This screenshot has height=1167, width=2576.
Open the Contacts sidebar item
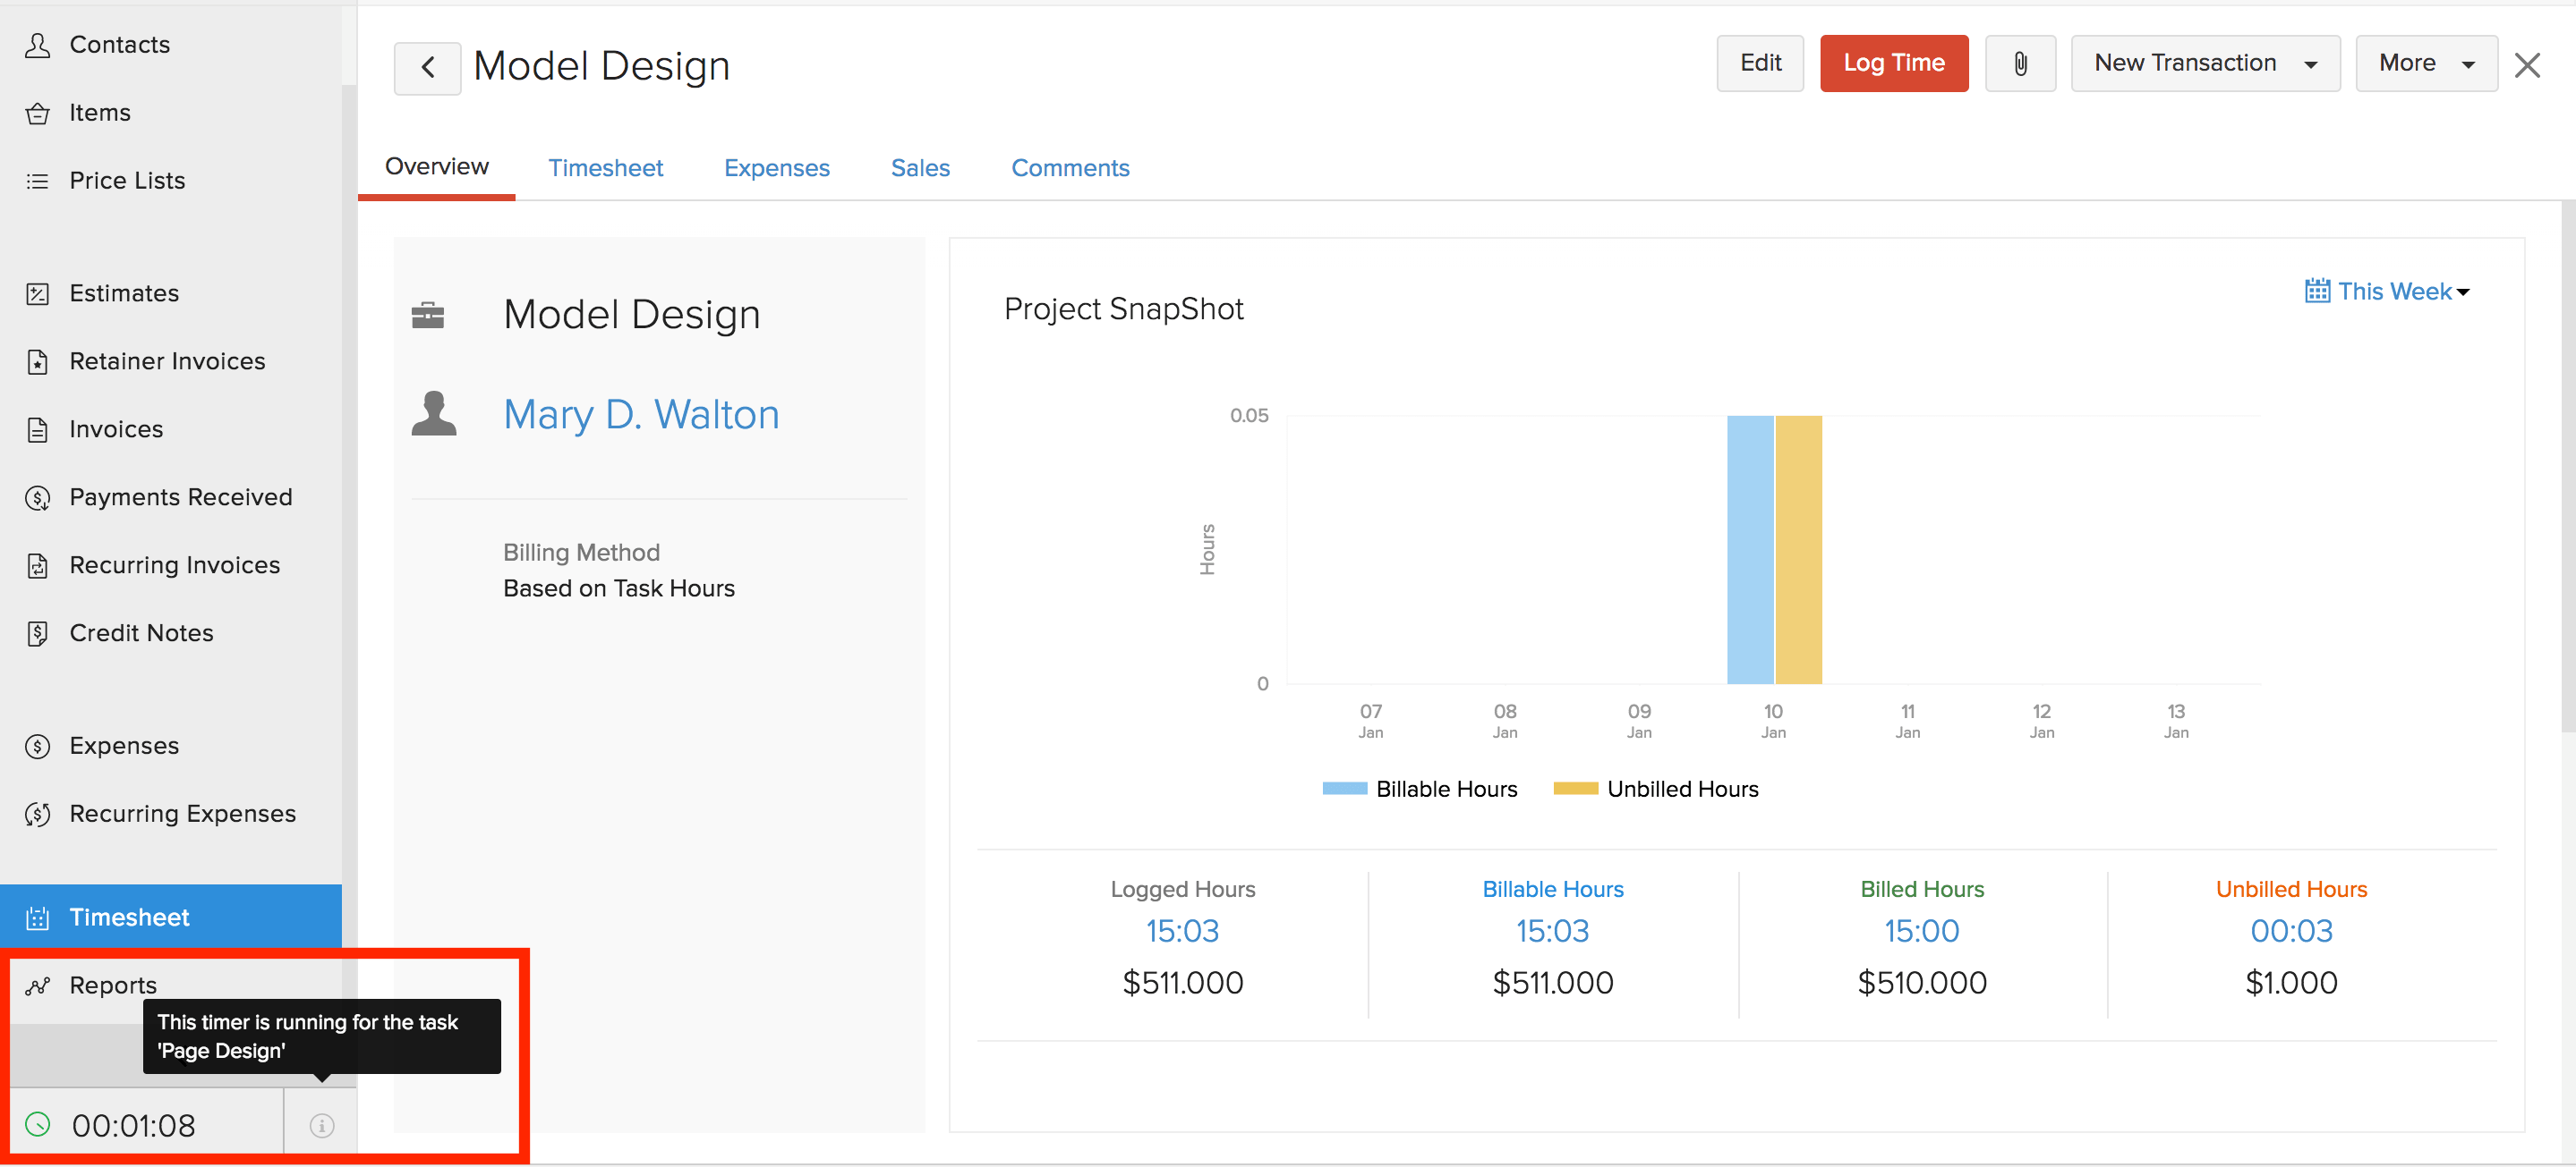(x=119, y=45)
